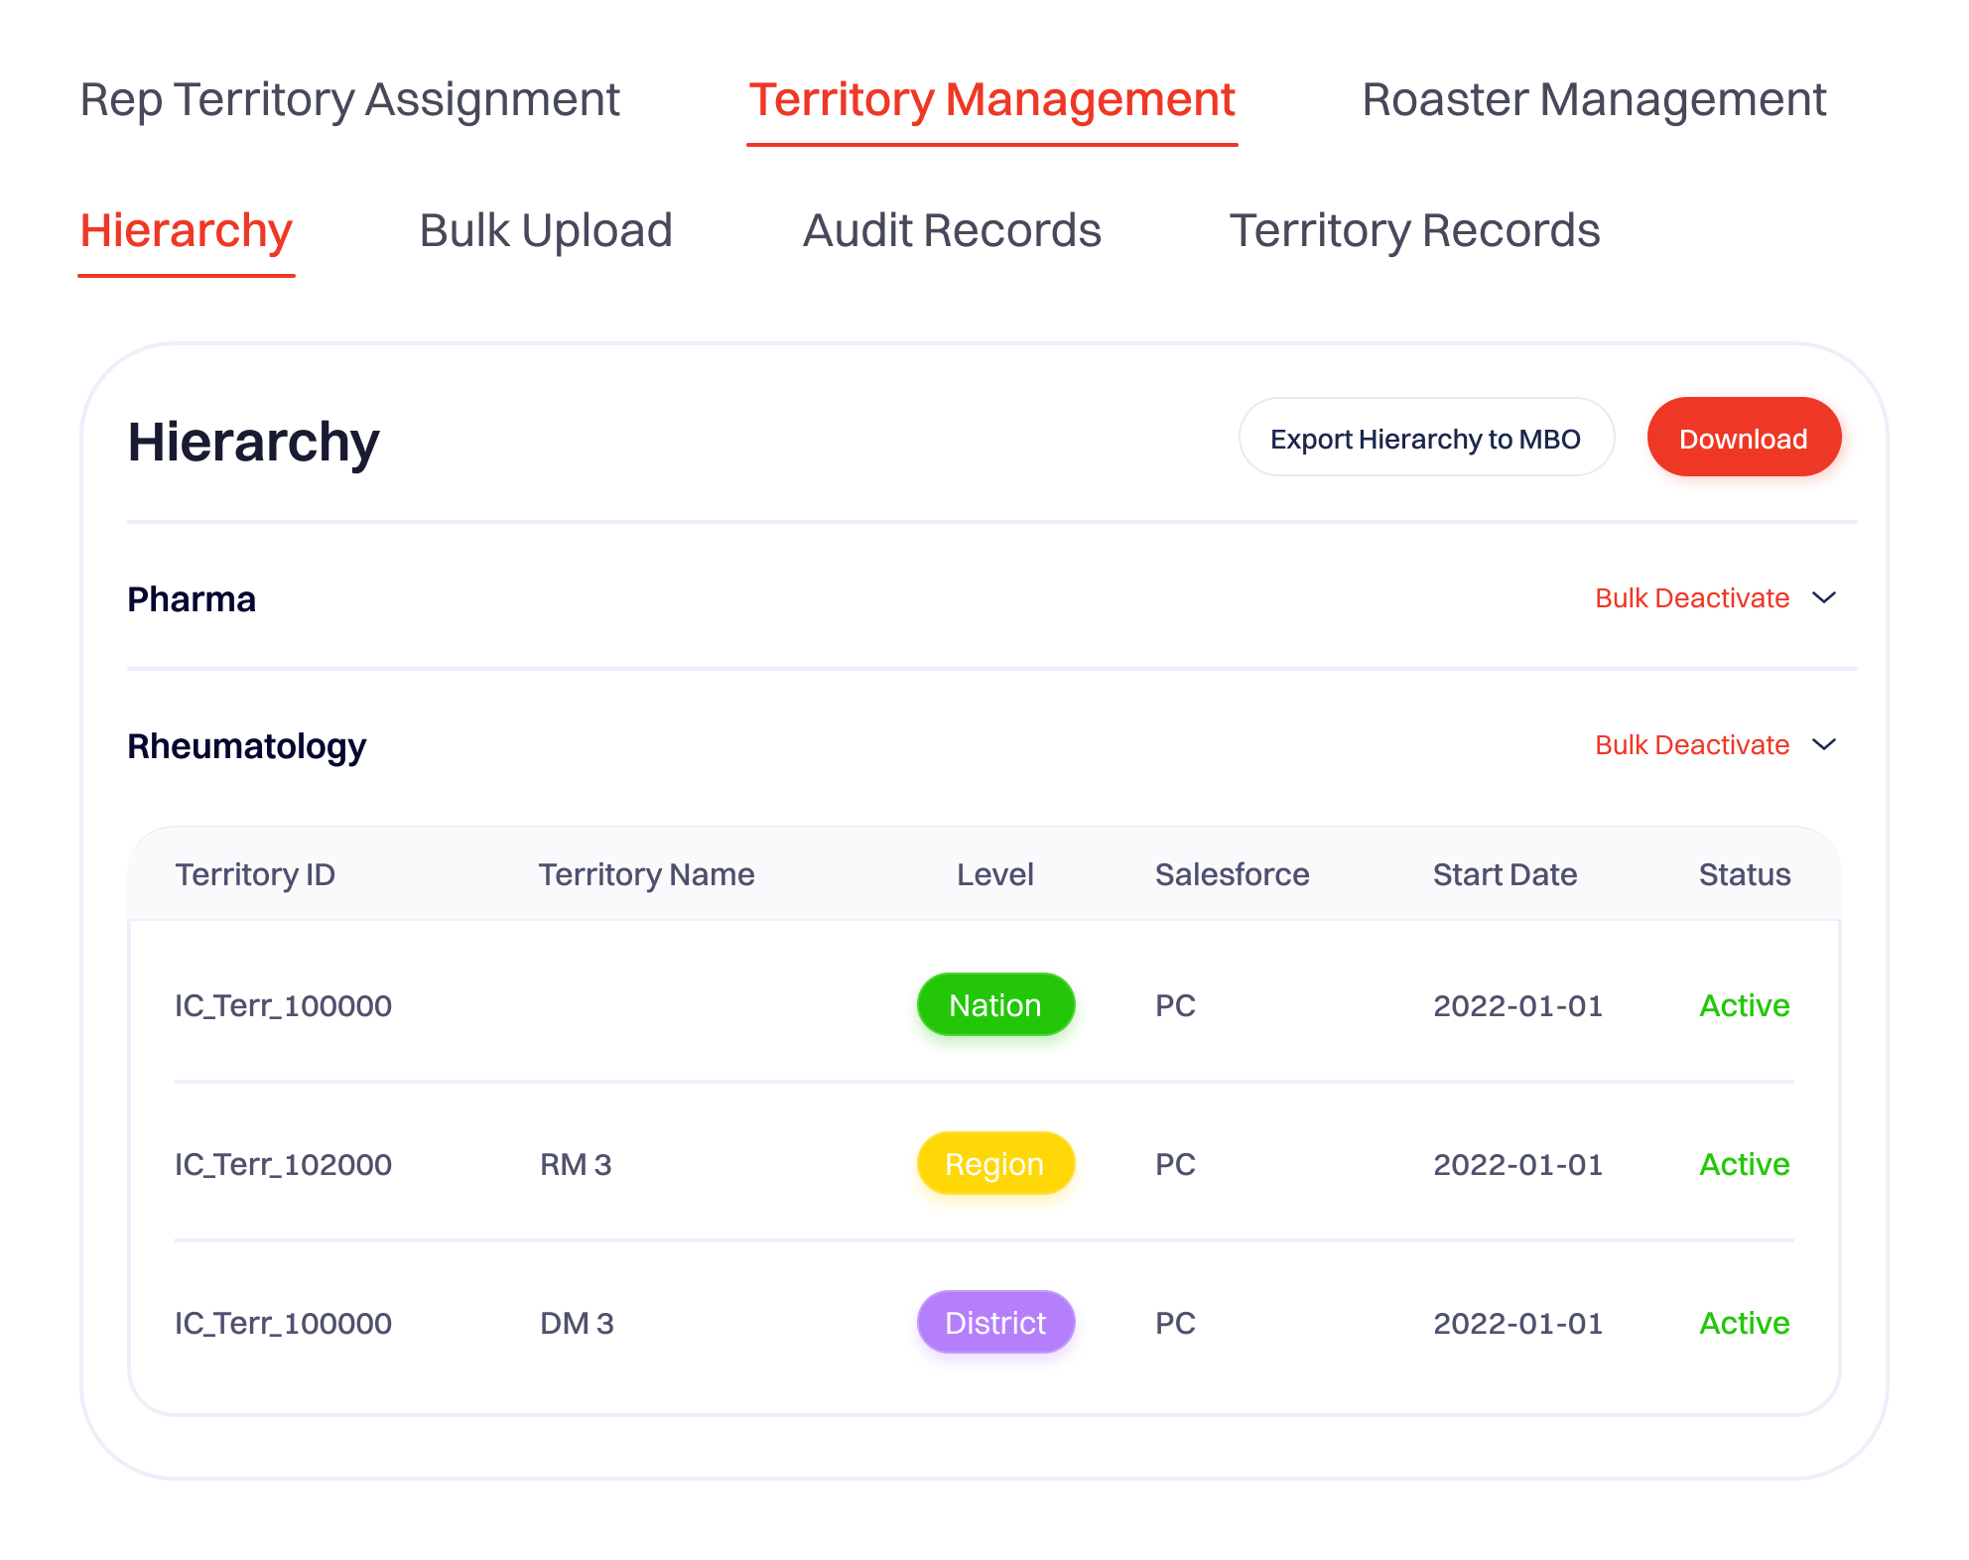1969x1560 pixels.
Task: Open Territory Records sub-tab
Action: pos(1414,231)
